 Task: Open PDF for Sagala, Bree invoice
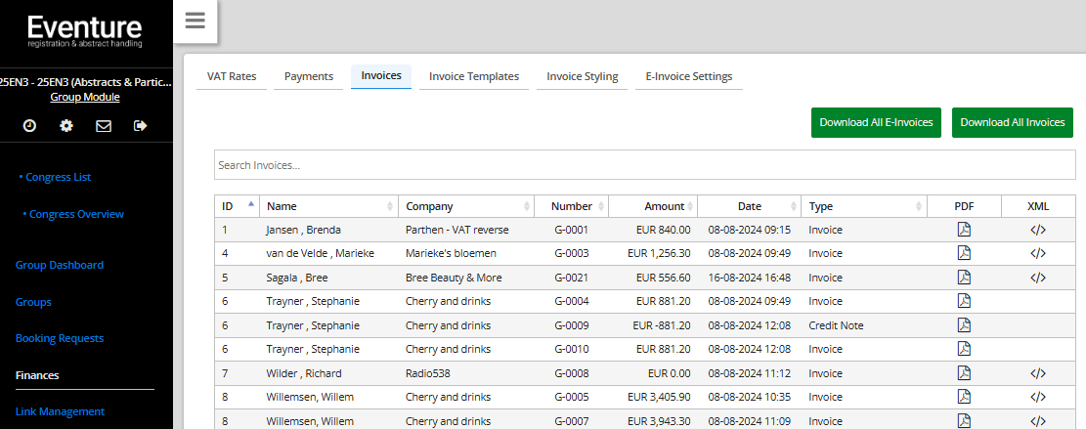[964, 278]
